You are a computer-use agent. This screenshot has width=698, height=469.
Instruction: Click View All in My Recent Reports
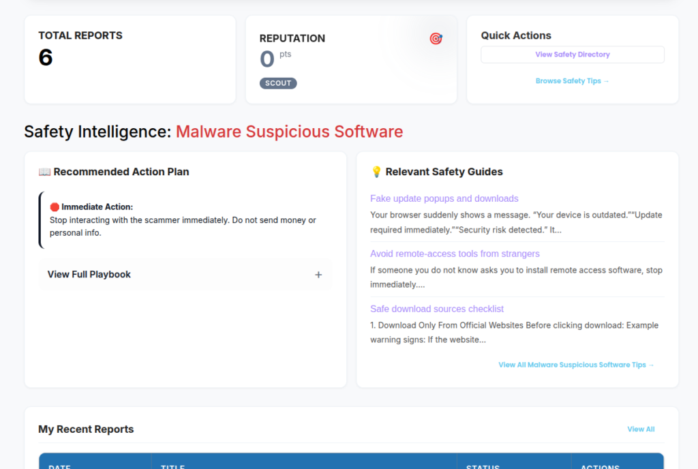[x=641, y=429]
